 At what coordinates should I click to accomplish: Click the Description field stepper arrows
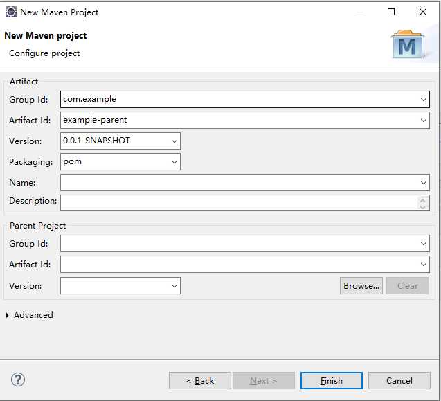(x=423, y=202)
